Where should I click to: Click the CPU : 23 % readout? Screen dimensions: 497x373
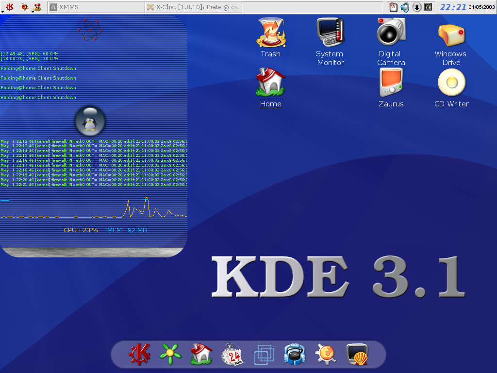click(x=81, y=230)
